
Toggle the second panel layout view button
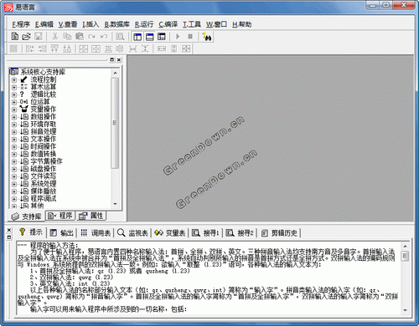coord(149,37)
